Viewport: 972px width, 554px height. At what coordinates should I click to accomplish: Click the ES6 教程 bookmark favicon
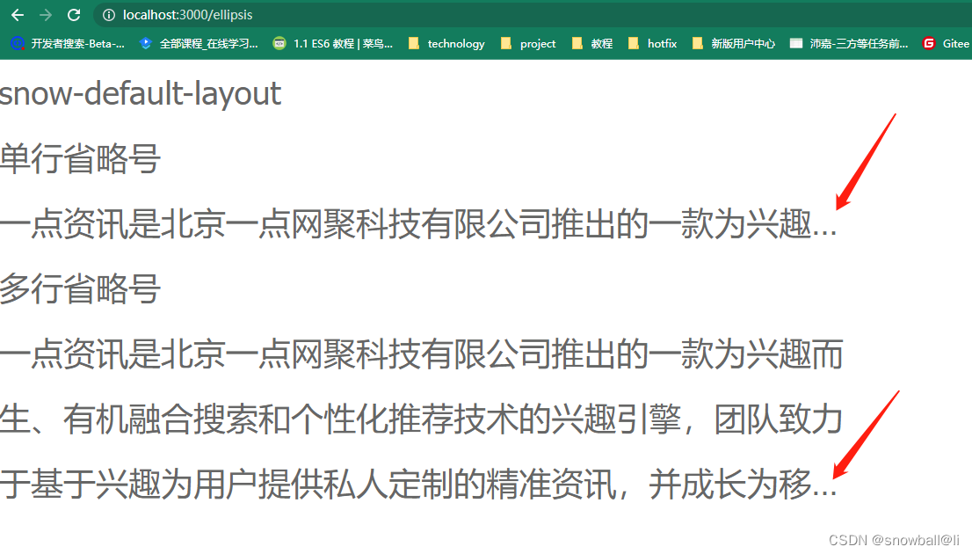click(x=279, y=43)
